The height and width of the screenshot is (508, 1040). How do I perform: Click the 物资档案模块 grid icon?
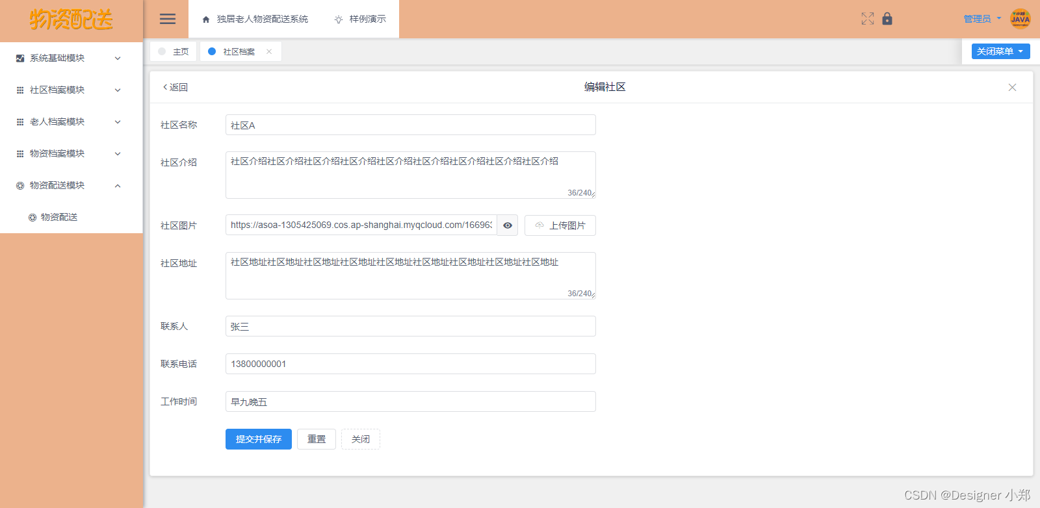[x=20, y=154]
